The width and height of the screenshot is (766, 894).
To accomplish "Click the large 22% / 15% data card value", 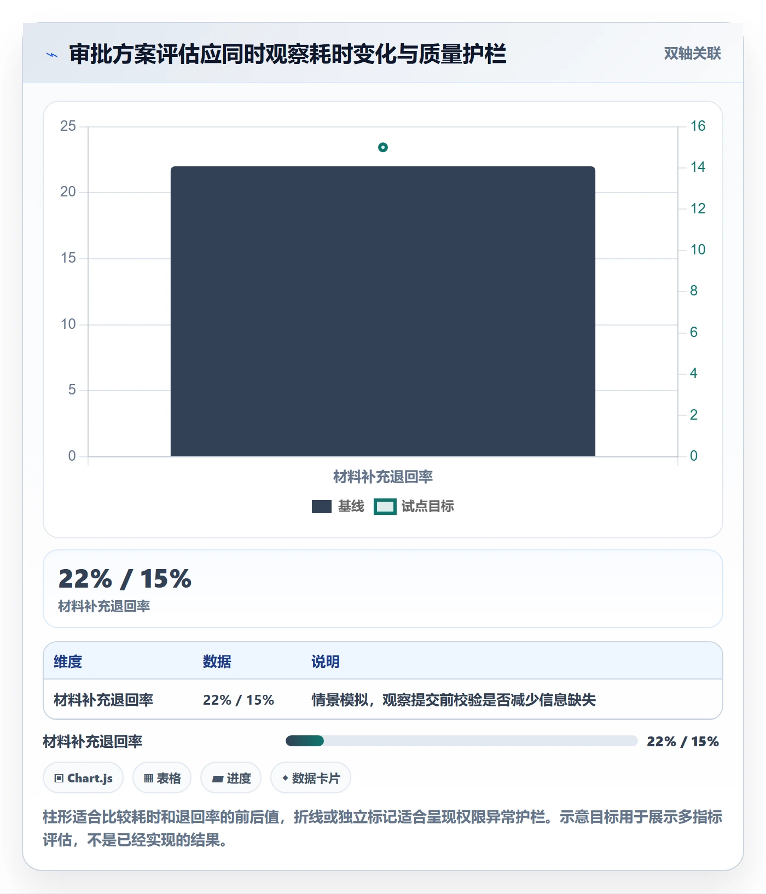I will (x=125, y=579).
